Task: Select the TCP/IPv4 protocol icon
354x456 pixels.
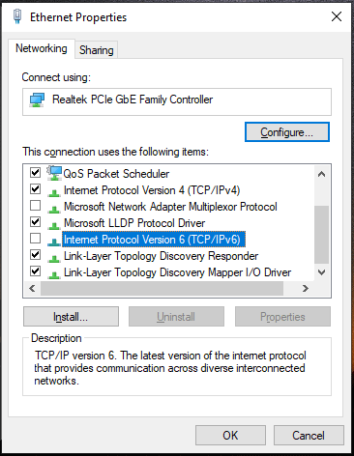Action: pyautogui.click(x=54, y=192)
